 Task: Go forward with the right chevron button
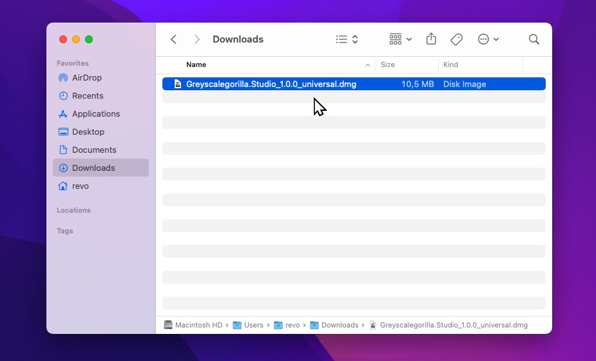(x=197, y=39)
